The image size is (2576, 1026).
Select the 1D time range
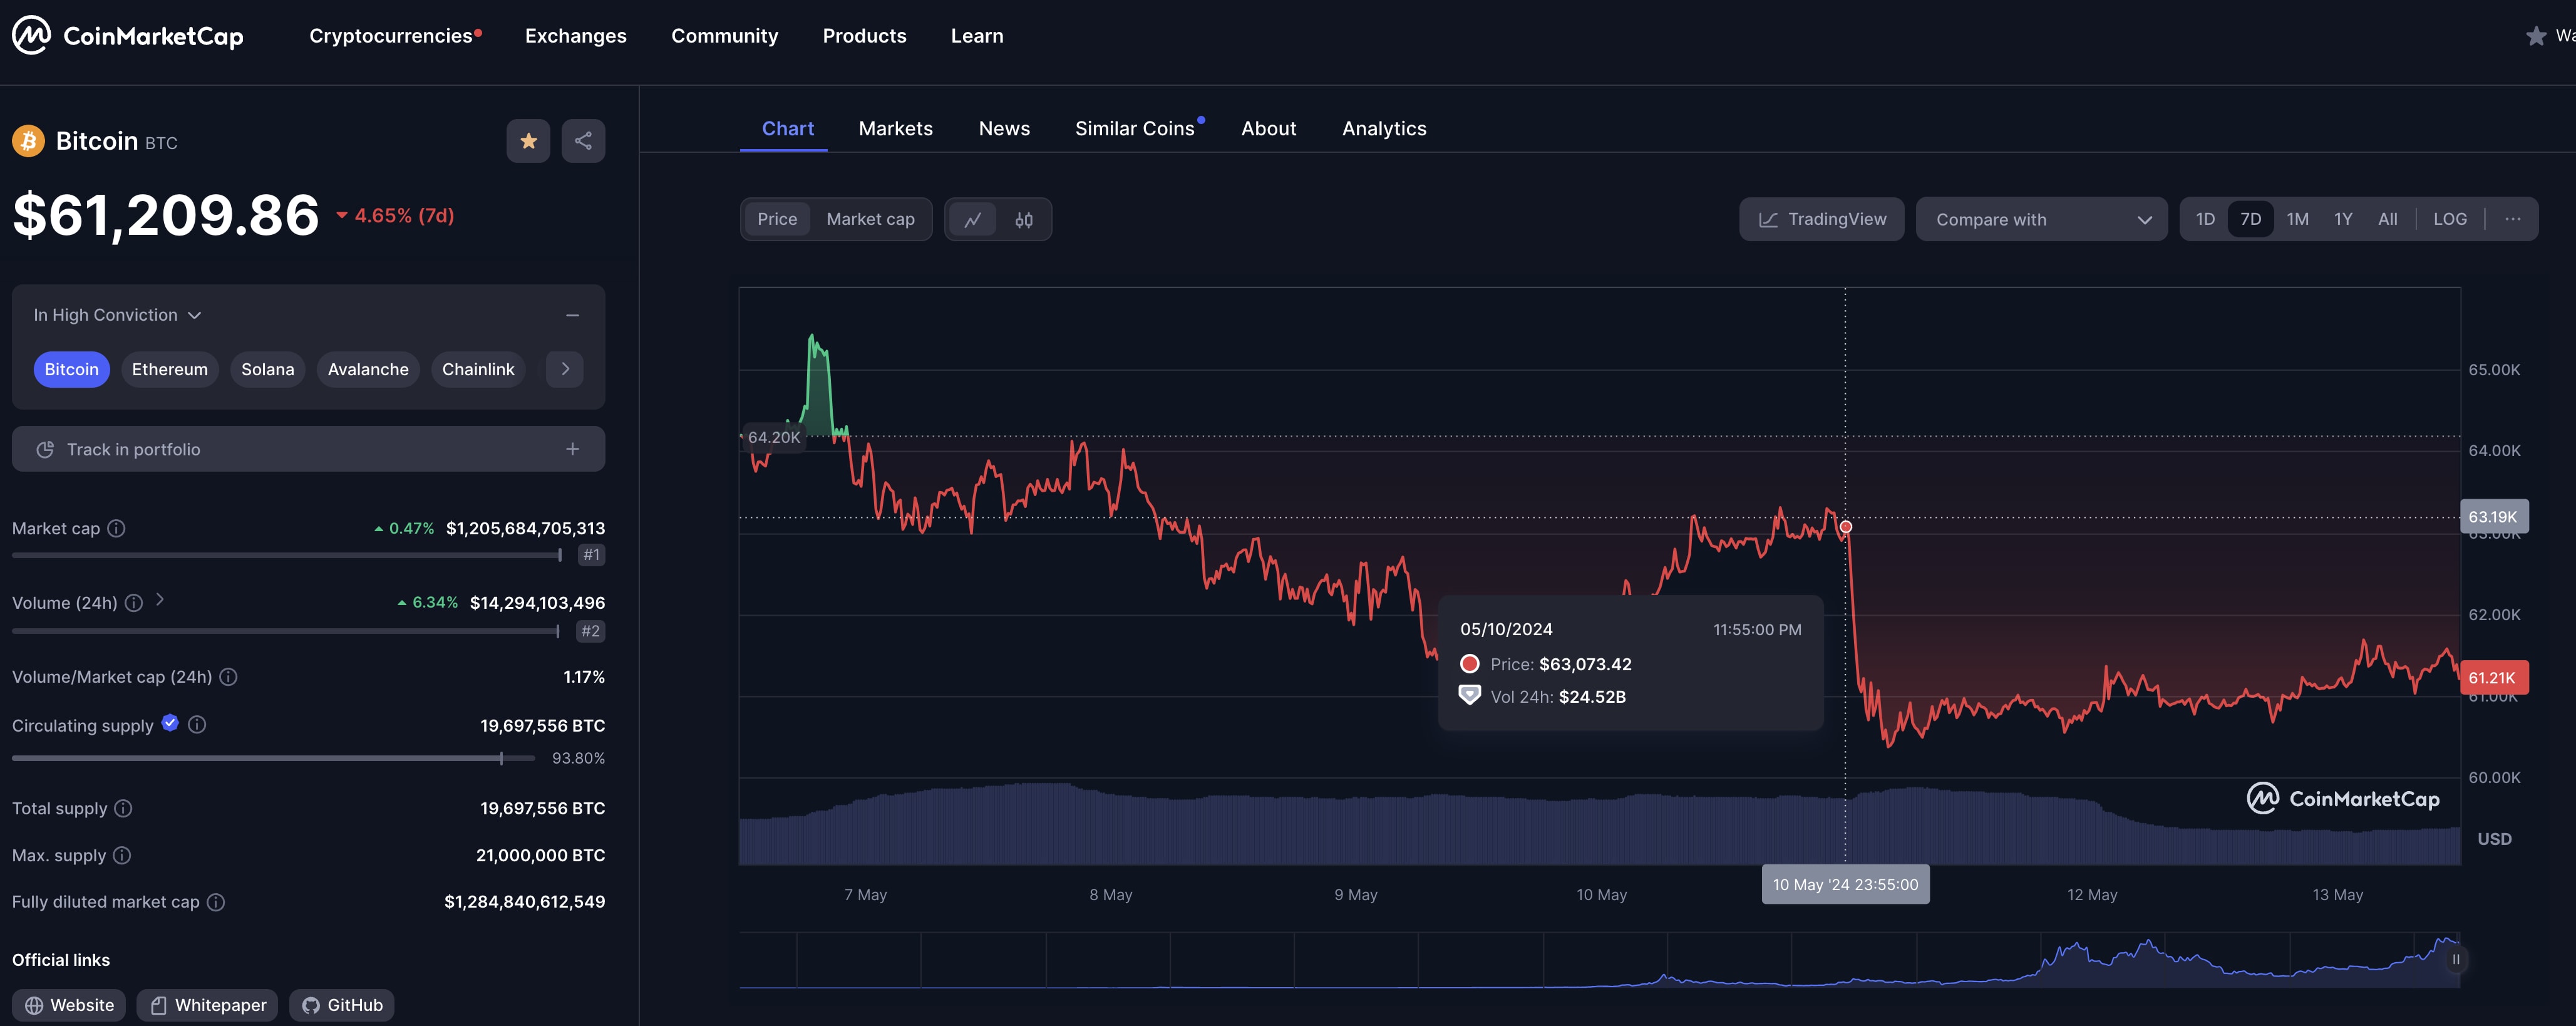pyautogui.click(x=2205, y=219)
